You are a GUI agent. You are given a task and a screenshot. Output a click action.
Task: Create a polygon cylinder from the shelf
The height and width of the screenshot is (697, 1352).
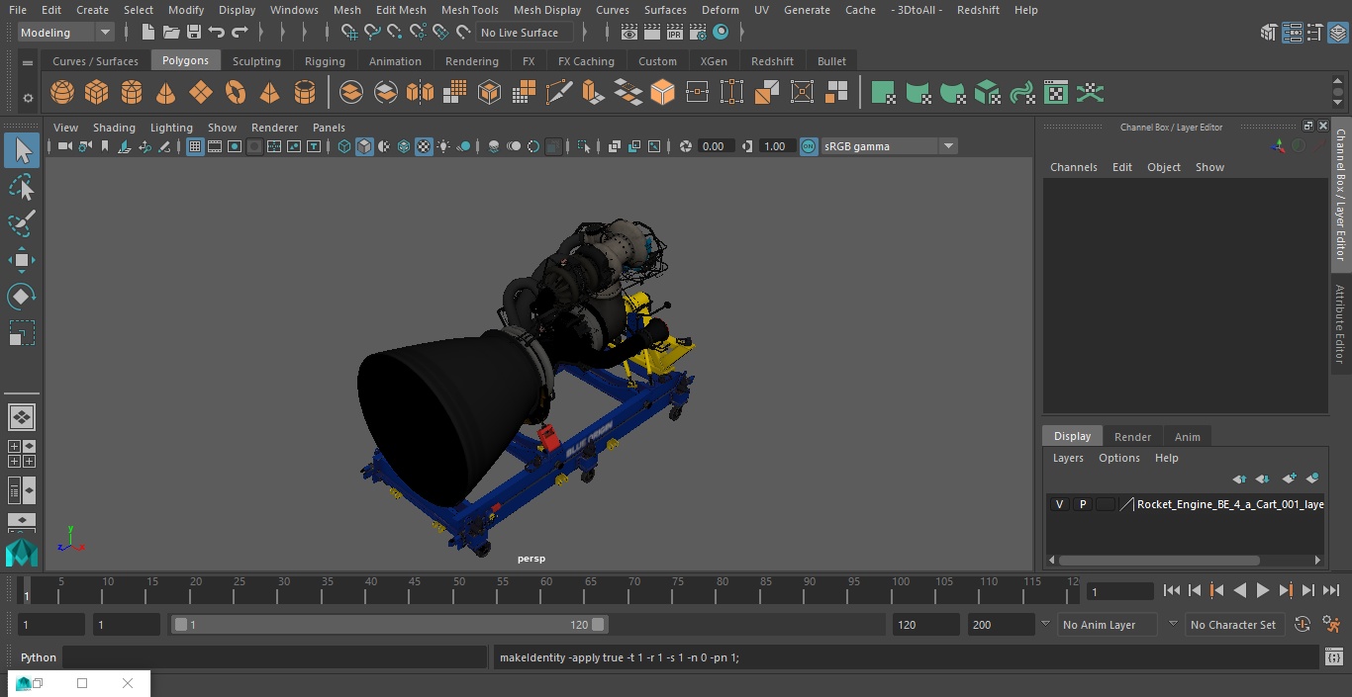[132, 93]
